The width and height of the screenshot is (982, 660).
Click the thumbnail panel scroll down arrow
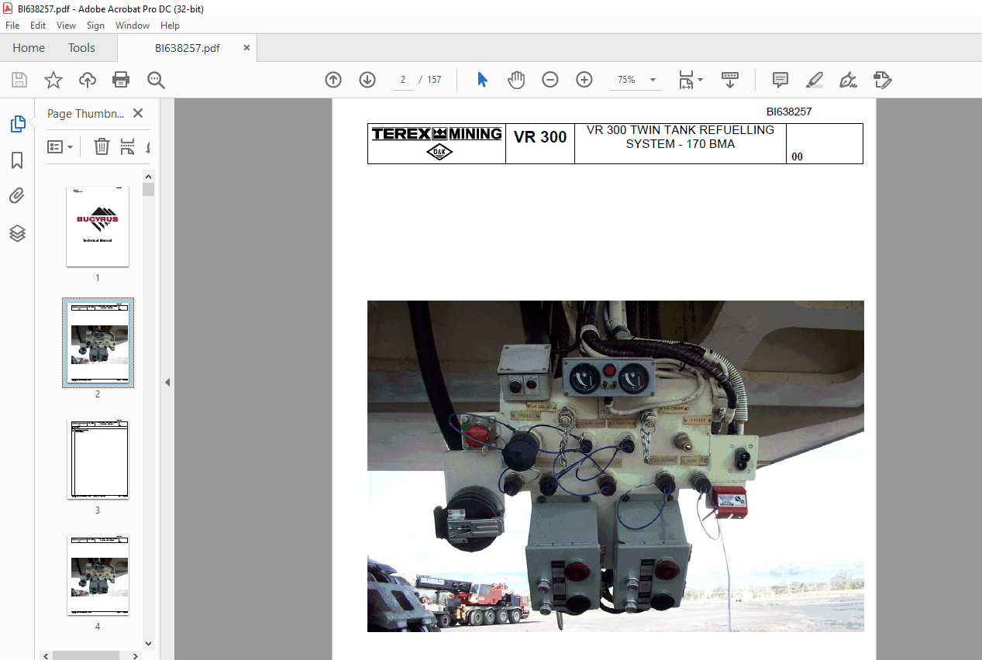(148, 643)
